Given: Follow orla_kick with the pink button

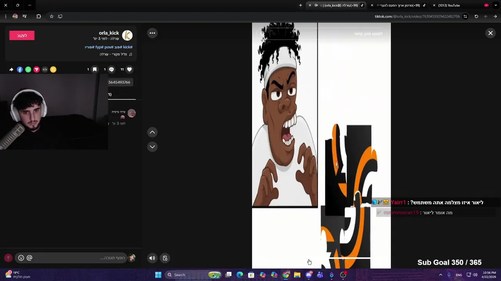Looking at the screenshot, I should 22,36.
